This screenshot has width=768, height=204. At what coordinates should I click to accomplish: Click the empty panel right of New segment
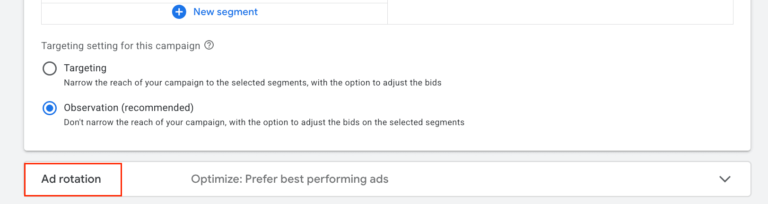click(x=560, y=12)
